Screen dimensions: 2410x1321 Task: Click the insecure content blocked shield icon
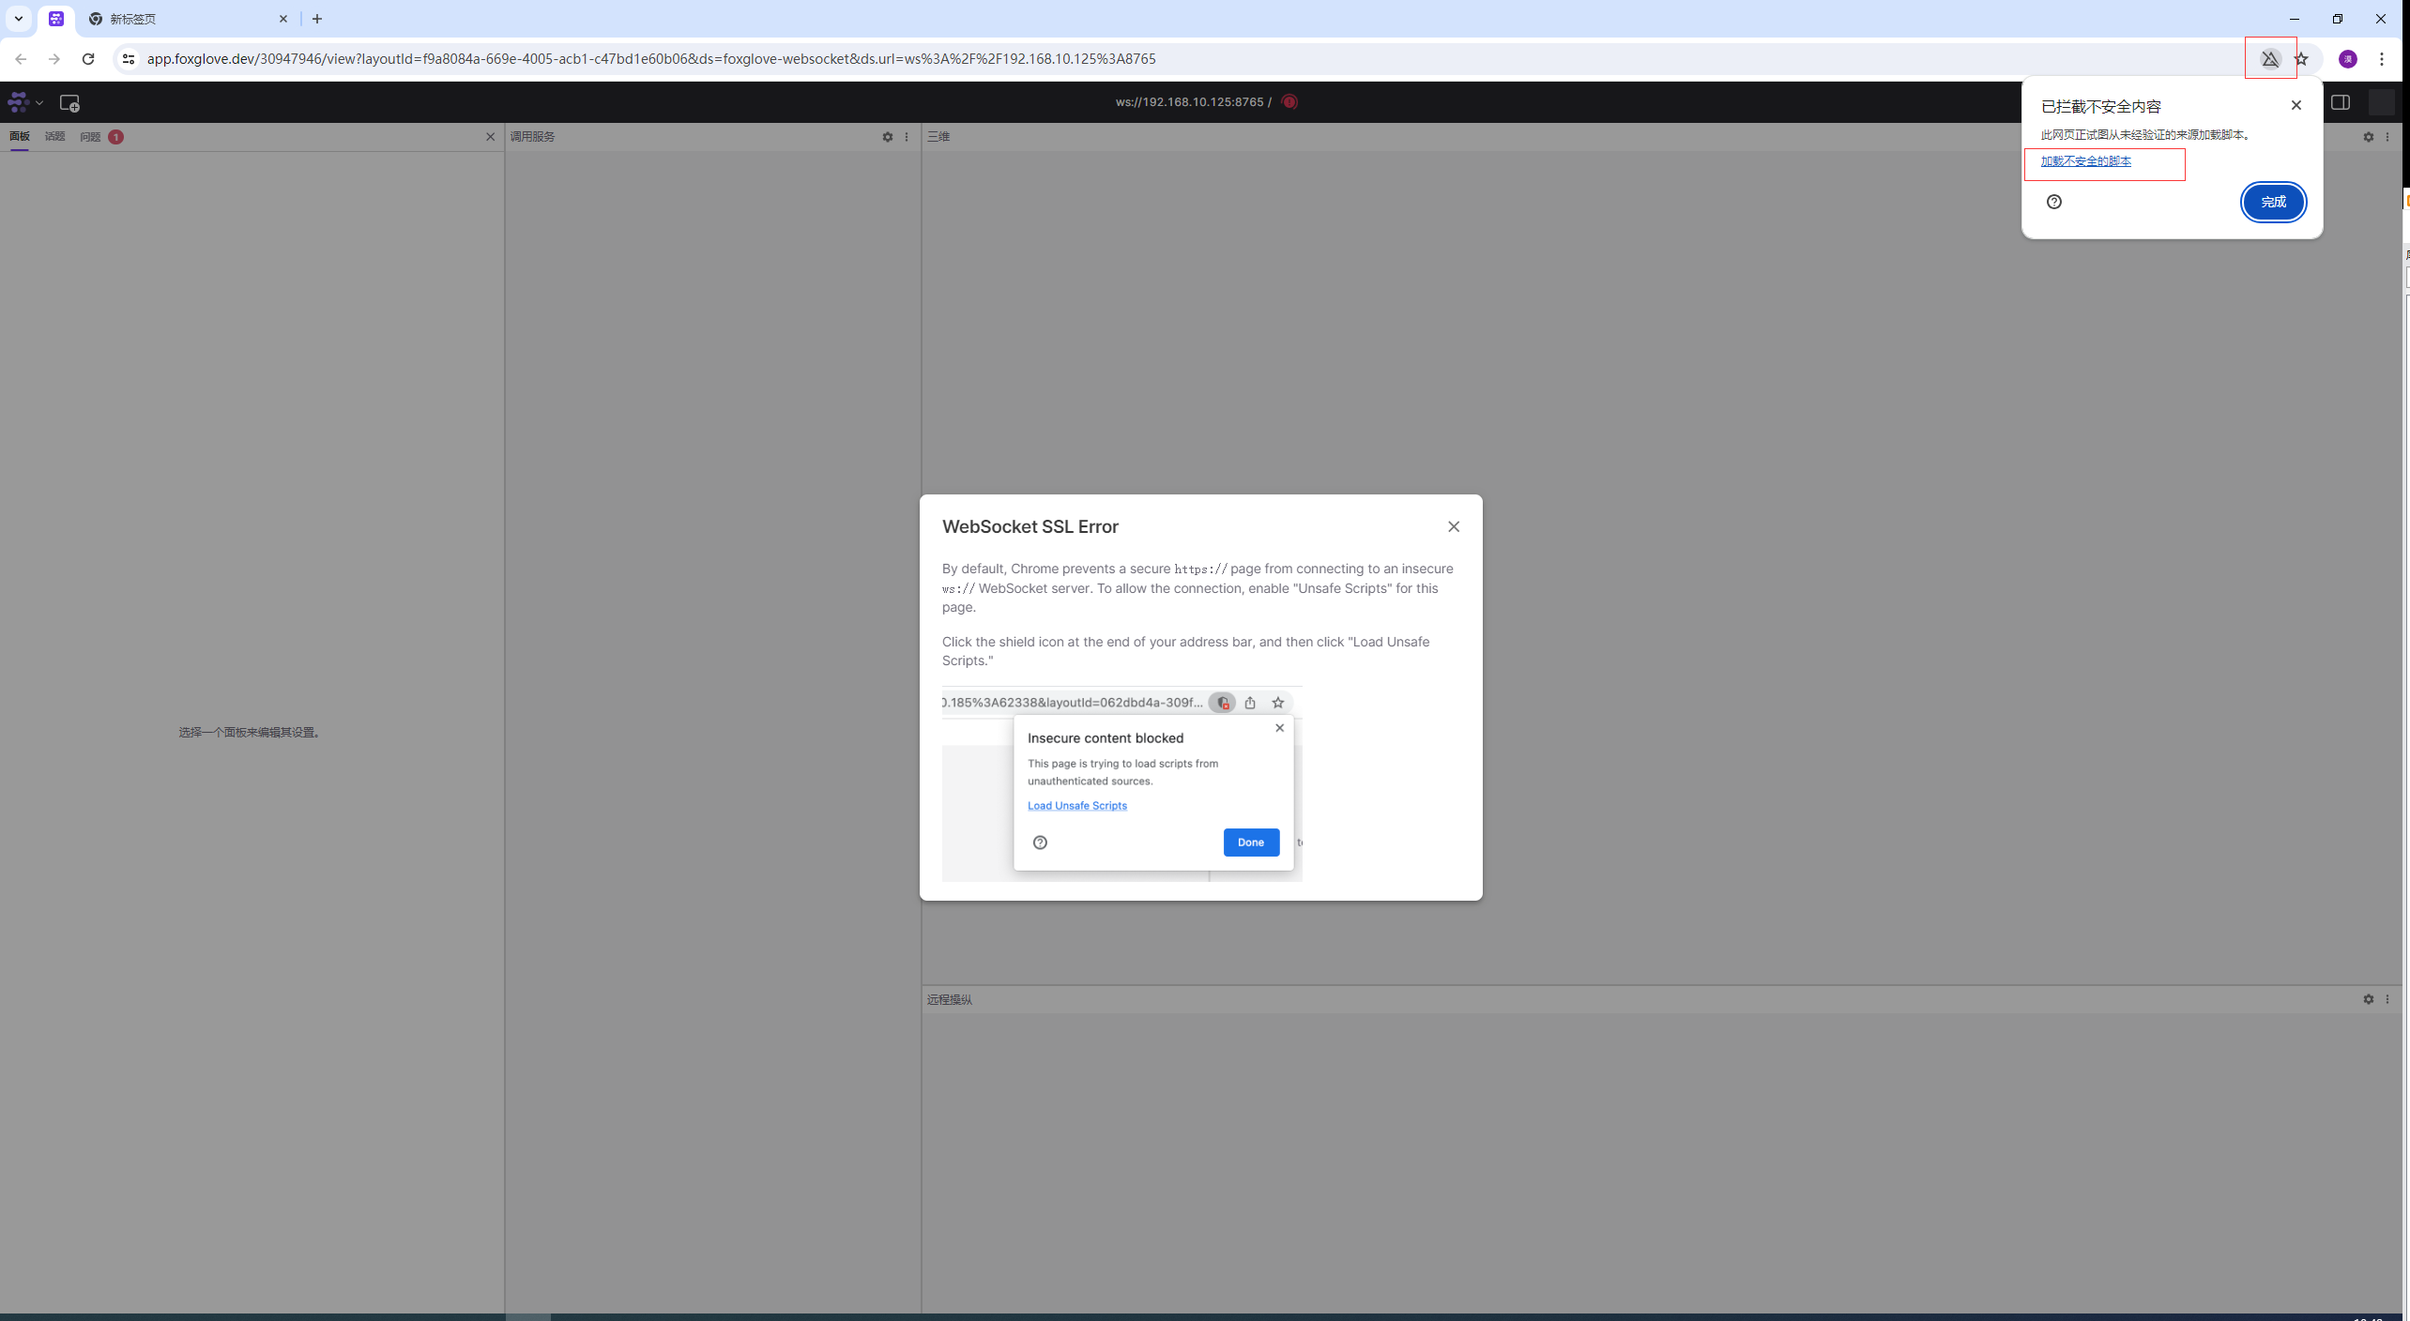click(2270, 59)
